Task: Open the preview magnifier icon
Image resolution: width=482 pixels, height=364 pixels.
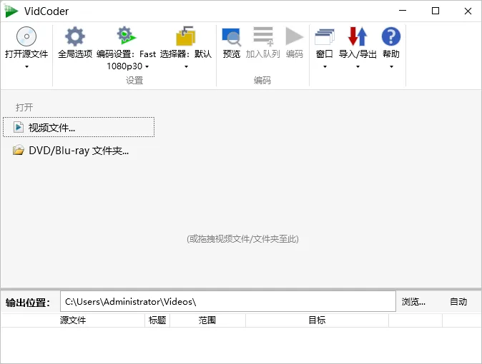Action: 232,37
